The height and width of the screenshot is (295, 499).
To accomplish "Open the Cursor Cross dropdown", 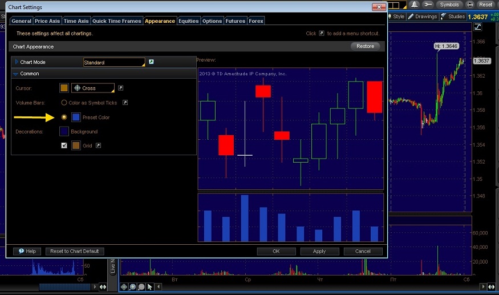I will [93, 88].
